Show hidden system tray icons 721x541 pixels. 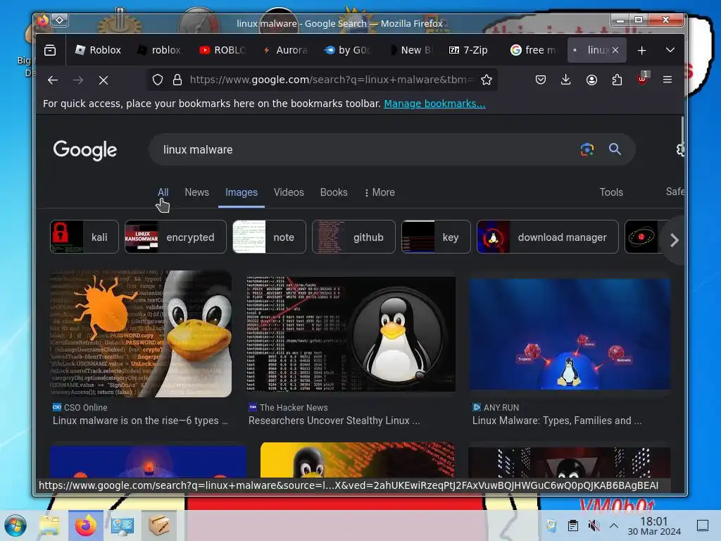pyautogui.click(x=614, y=526)
